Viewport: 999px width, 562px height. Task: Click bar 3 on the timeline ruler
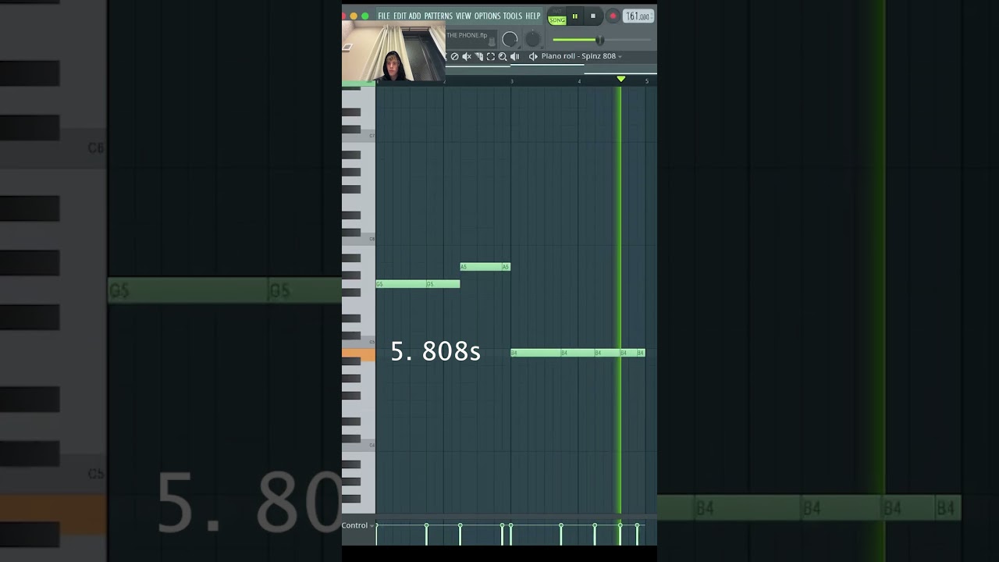[x=512, y=81]
